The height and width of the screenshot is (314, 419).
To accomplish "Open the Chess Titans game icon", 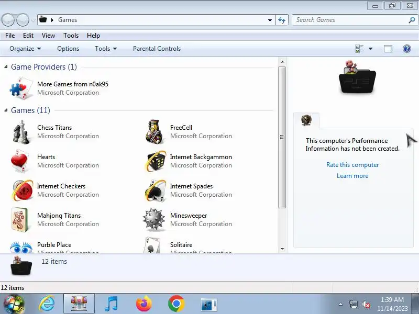I will coord(21,132).
